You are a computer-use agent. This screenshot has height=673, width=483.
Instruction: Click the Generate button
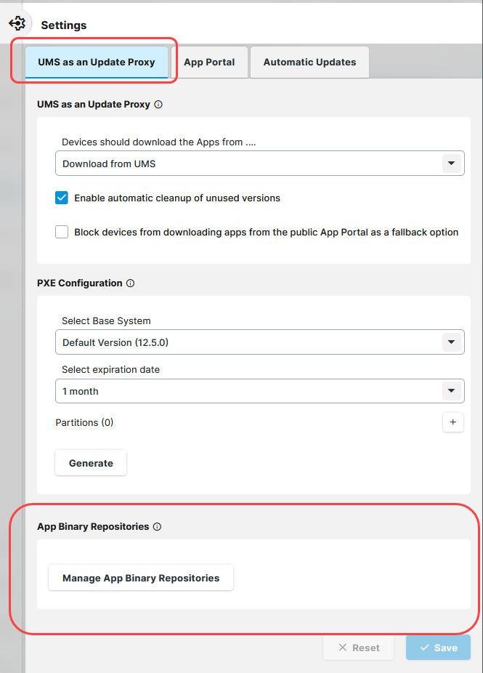pyautogui.click(x=91, y=463)
